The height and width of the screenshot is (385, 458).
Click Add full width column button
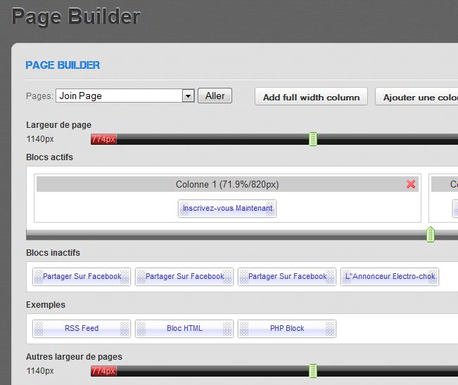(x=311, y=97)
